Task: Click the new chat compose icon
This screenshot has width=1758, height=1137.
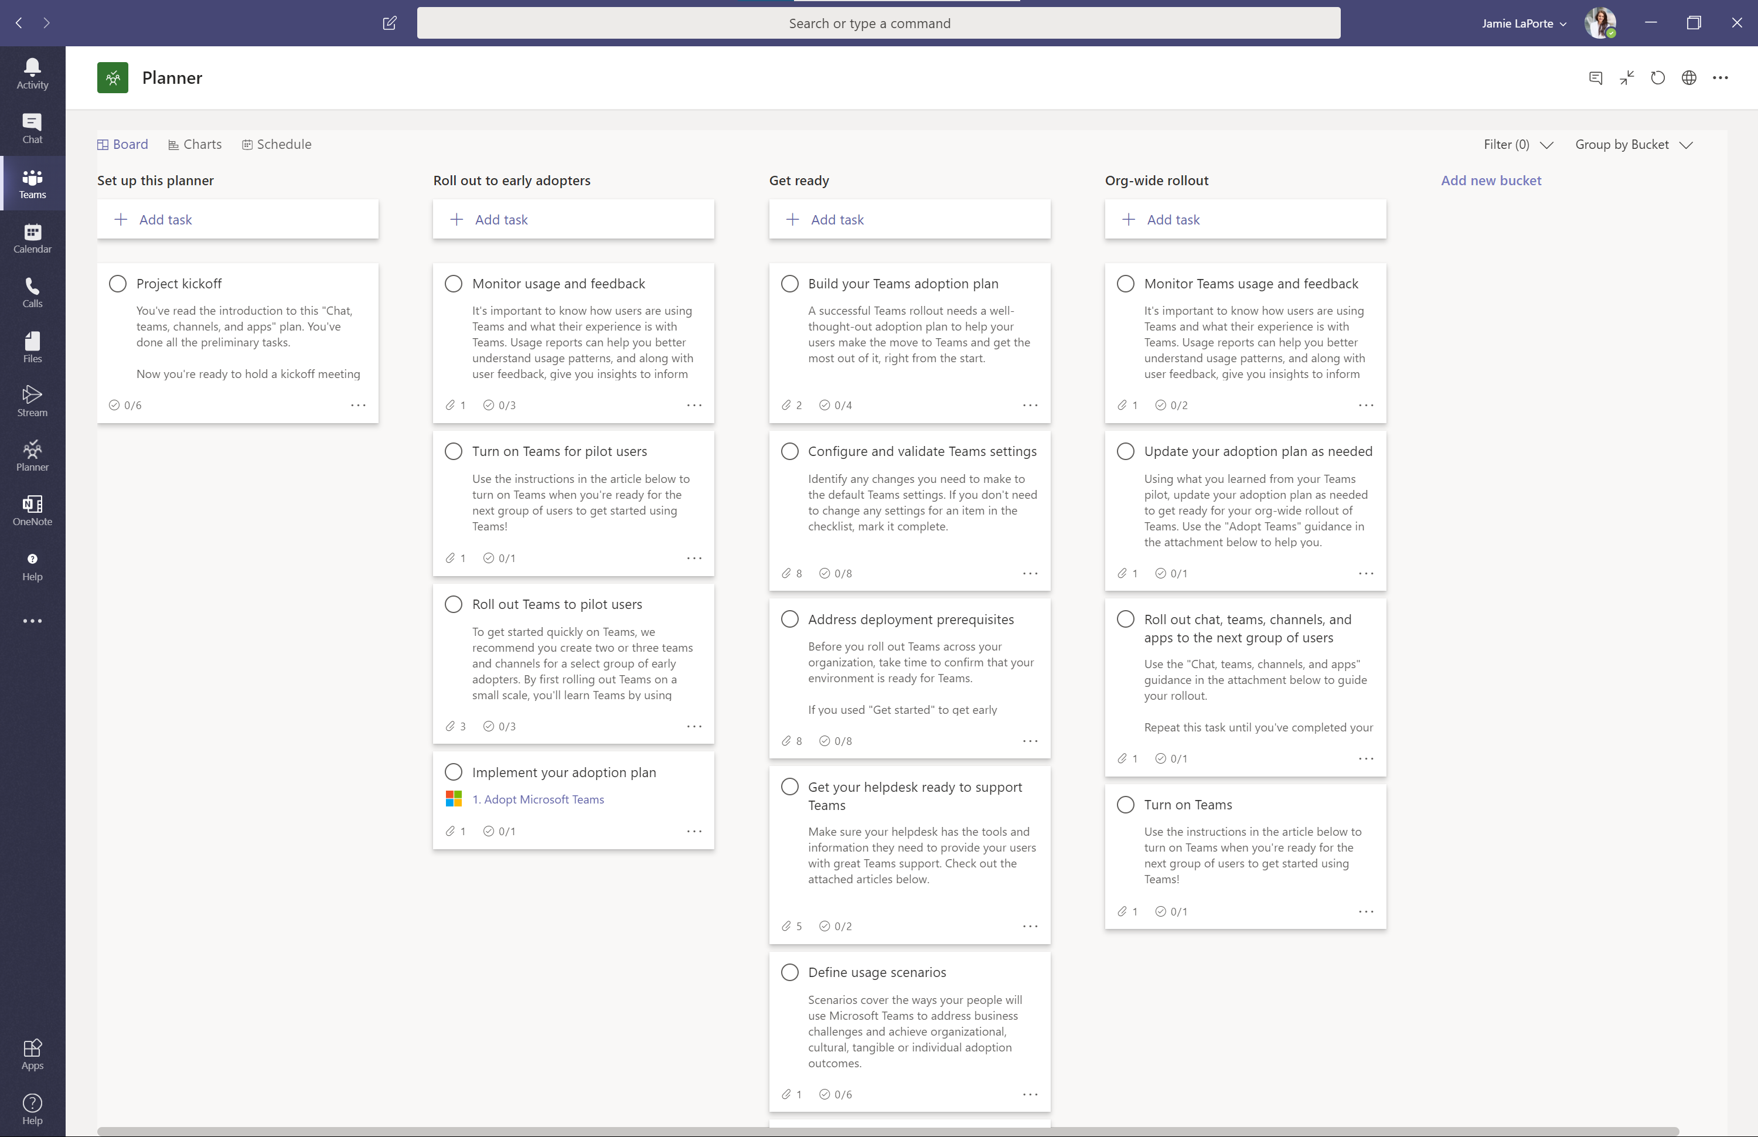Action: coord(390,23)
